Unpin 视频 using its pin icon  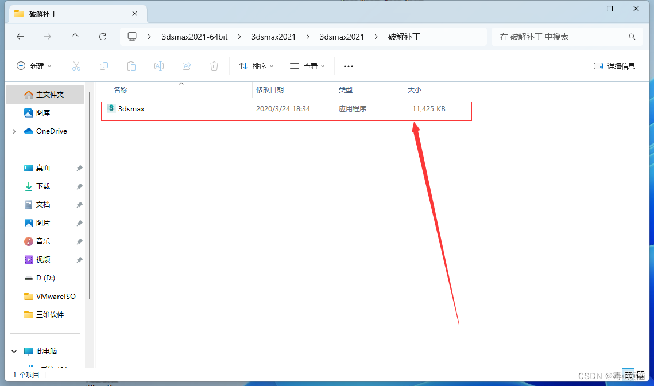79,260
